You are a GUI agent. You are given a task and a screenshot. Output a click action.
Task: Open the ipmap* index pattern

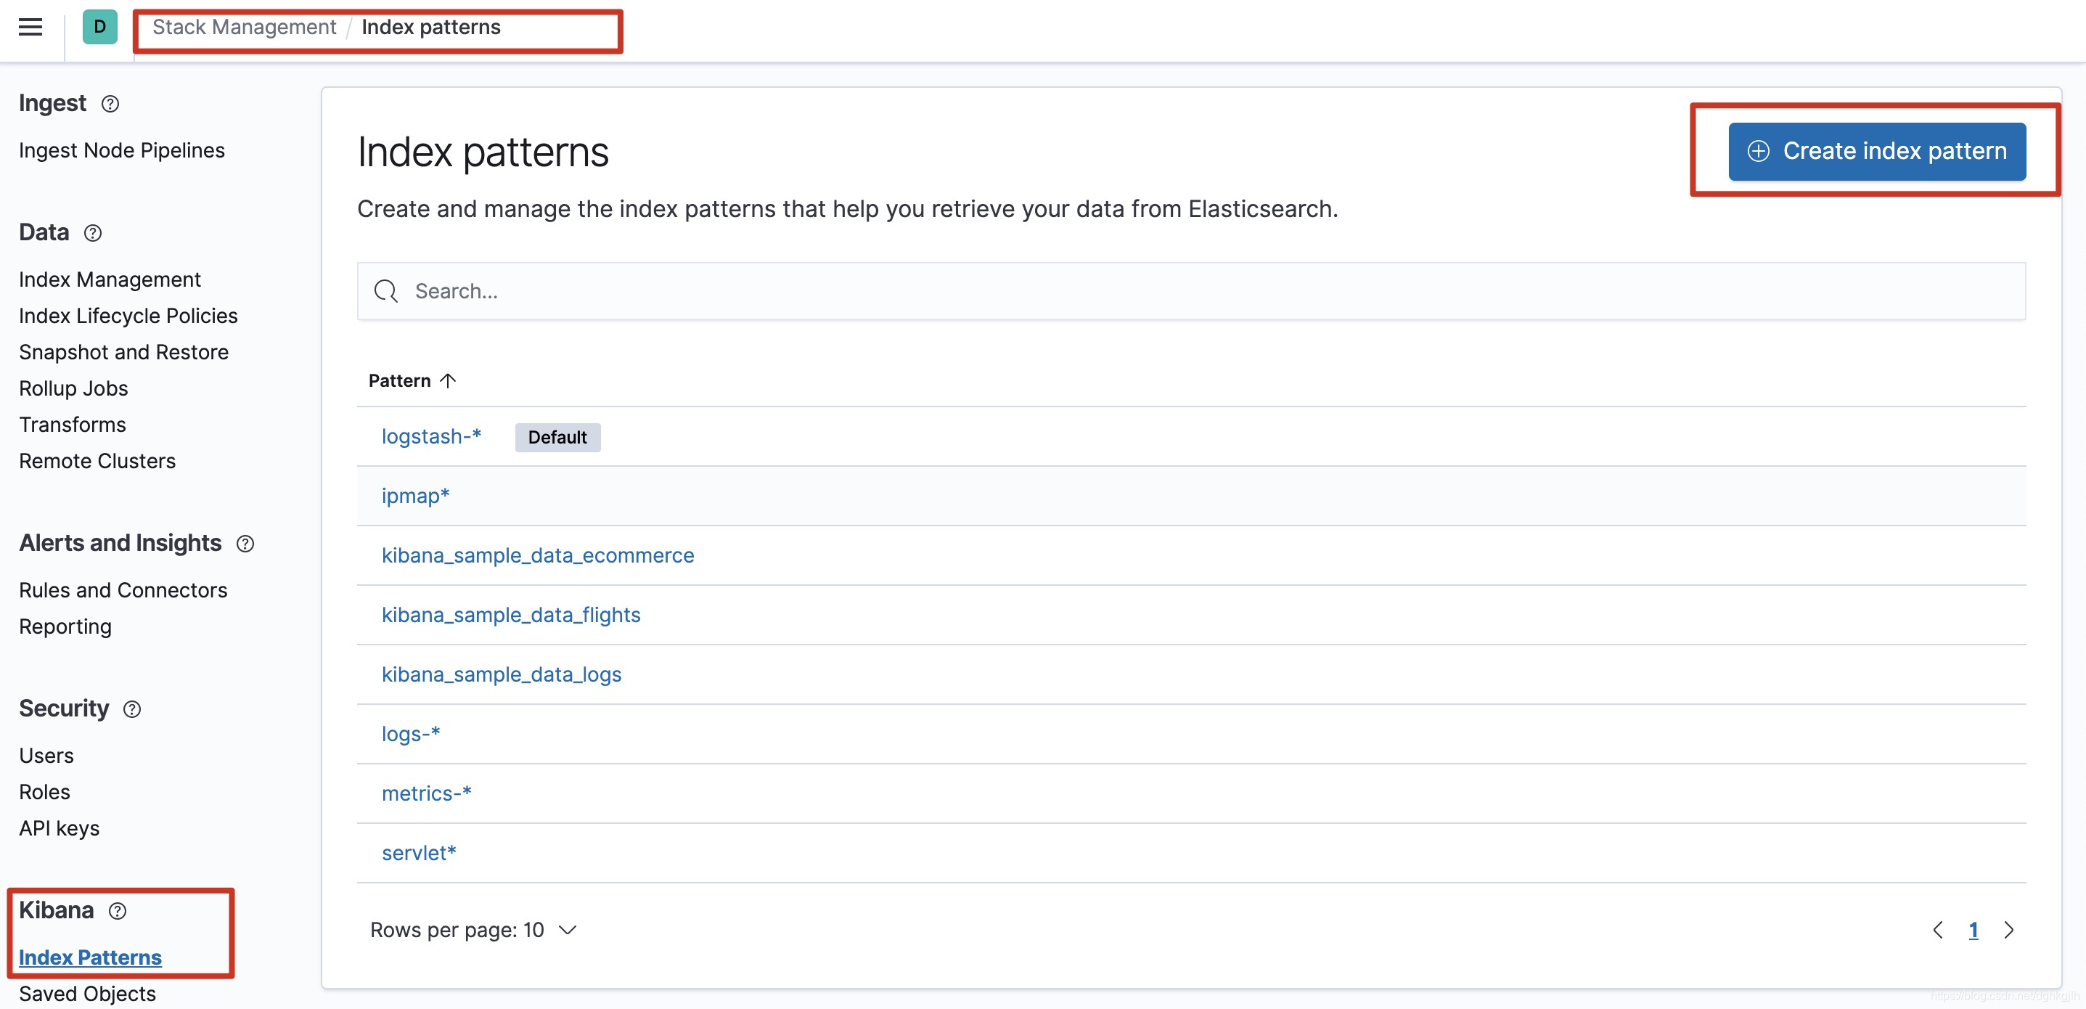pyautogui.click(x=415, y=496)
